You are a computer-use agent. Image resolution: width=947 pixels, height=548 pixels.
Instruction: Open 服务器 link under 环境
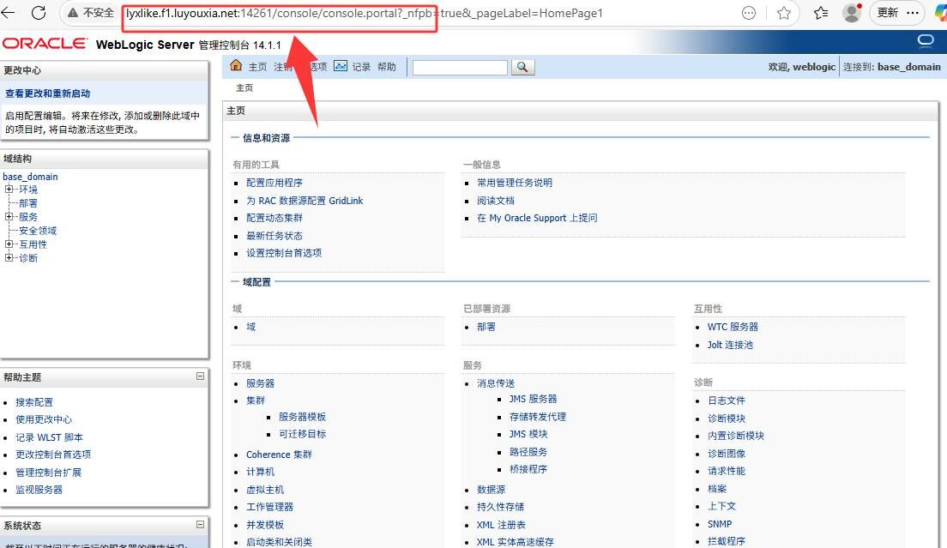(x=260, y=383)
